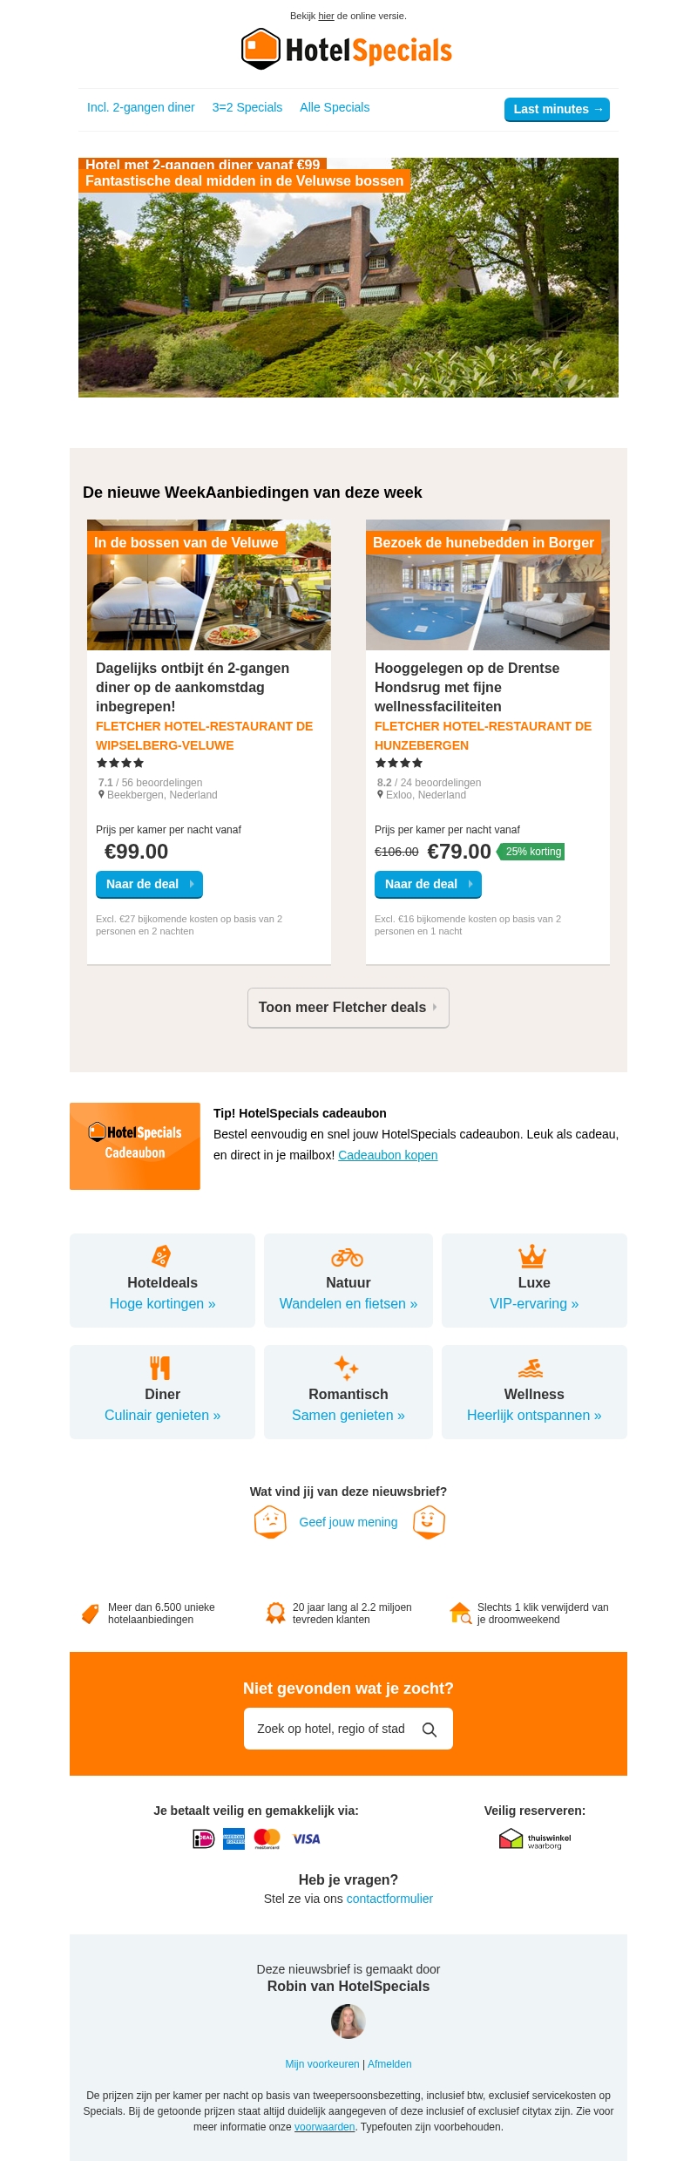This screenshot has width=697, height=2161.
Task: Click the Luxe crown icon
Action: (x=532, y=1256)
